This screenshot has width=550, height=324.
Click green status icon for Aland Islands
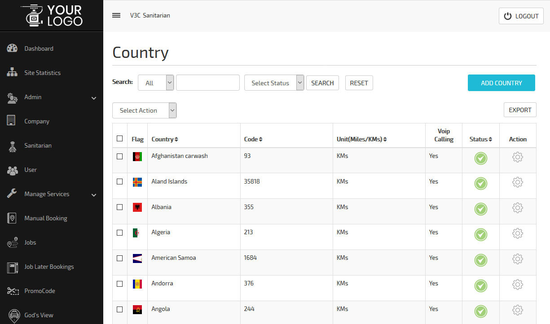(x=481, y=184)
